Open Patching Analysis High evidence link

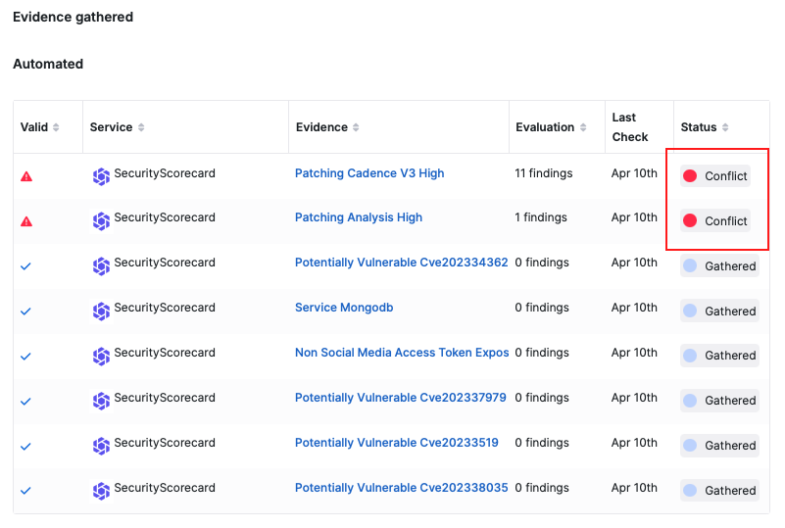(x=359, y=217)
